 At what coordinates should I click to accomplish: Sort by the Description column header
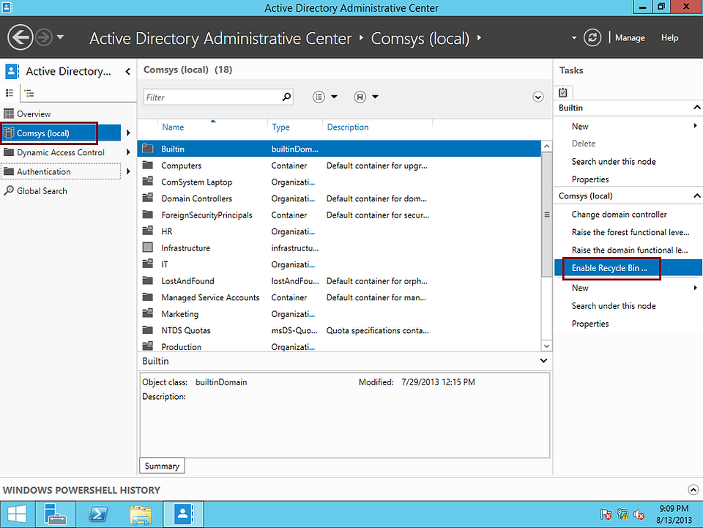click(347, 127)
